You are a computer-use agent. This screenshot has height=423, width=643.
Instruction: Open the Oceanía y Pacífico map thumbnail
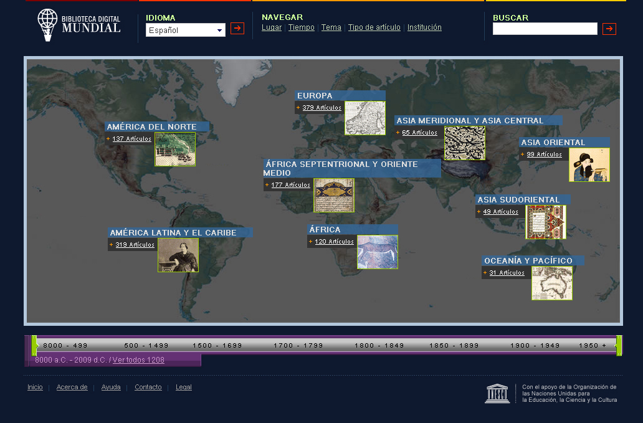tap(551, 283)
